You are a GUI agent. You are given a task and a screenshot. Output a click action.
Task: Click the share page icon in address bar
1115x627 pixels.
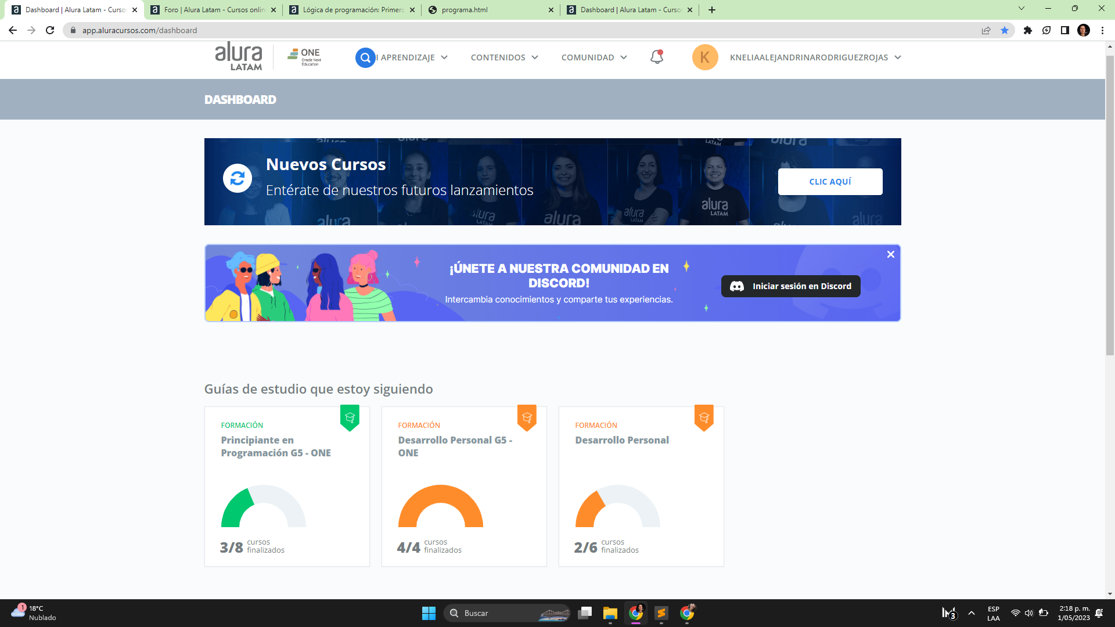click(986, 30)
